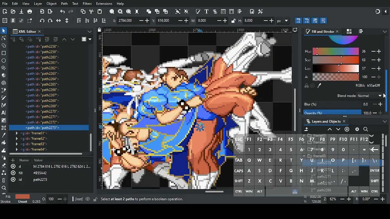Select the Paint Bucket tool
This screenshot has width=390, height=219.
coord(4,142)
